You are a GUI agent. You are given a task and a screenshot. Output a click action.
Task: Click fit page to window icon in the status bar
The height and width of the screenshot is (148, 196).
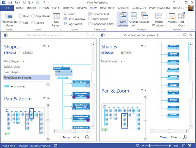[184, 146]
